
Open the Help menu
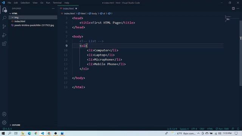click(67, 3)
